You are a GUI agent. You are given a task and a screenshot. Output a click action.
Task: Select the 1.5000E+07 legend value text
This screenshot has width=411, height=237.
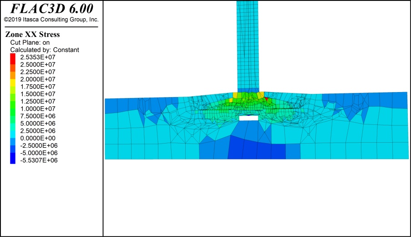38,94
